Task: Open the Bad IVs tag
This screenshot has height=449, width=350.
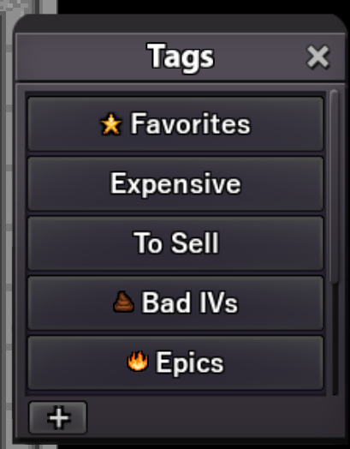Action: coord(175,302)
